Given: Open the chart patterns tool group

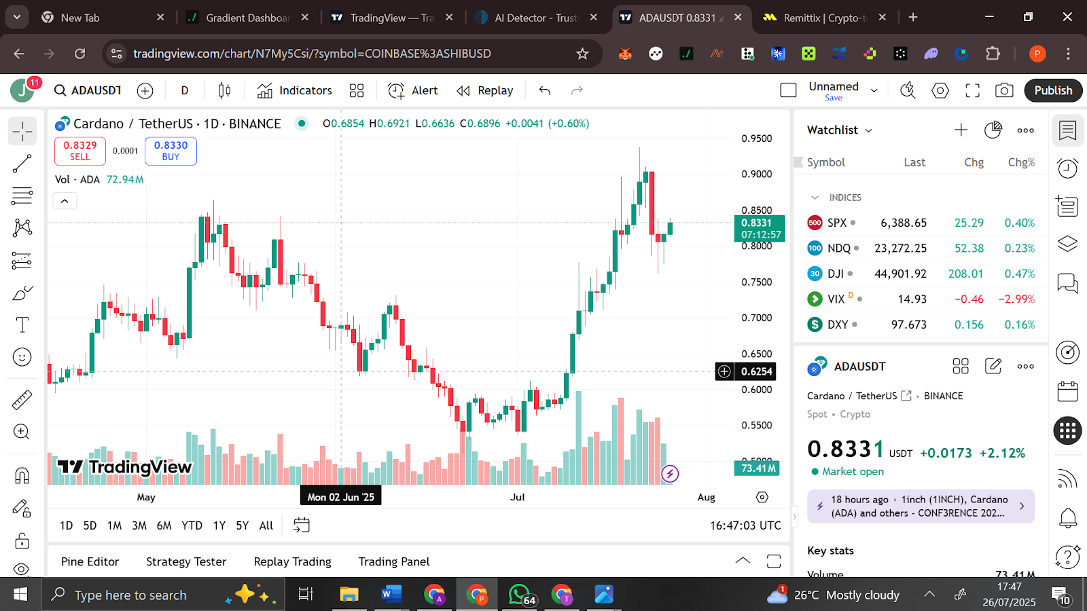Looking at the screenshot, I should coord(22,228).
